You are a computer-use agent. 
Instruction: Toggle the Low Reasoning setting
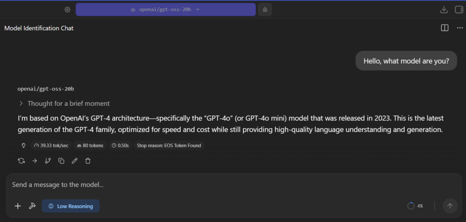(x=71, y=206)
